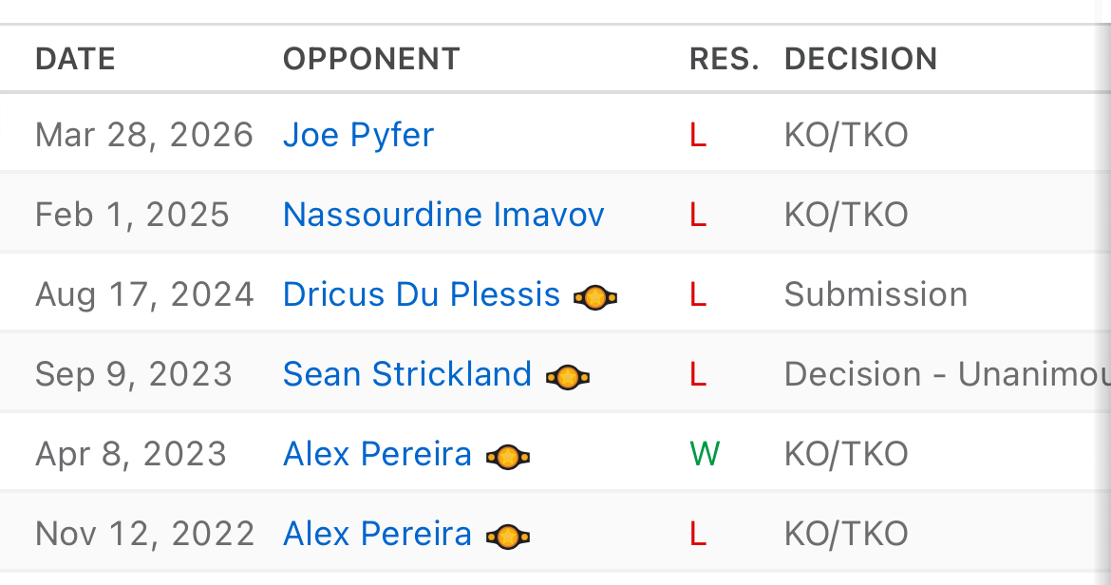
Task: Select the OPPONENT column header
Action: pos(372,59)
